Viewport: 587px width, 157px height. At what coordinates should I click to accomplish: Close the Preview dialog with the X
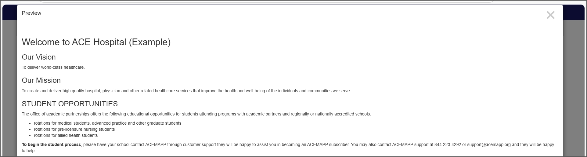[x=550, y=15]
